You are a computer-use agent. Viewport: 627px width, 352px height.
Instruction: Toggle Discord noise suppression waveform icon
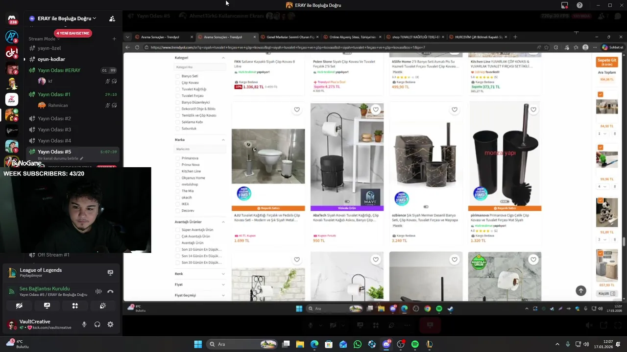tap(98, 291)
